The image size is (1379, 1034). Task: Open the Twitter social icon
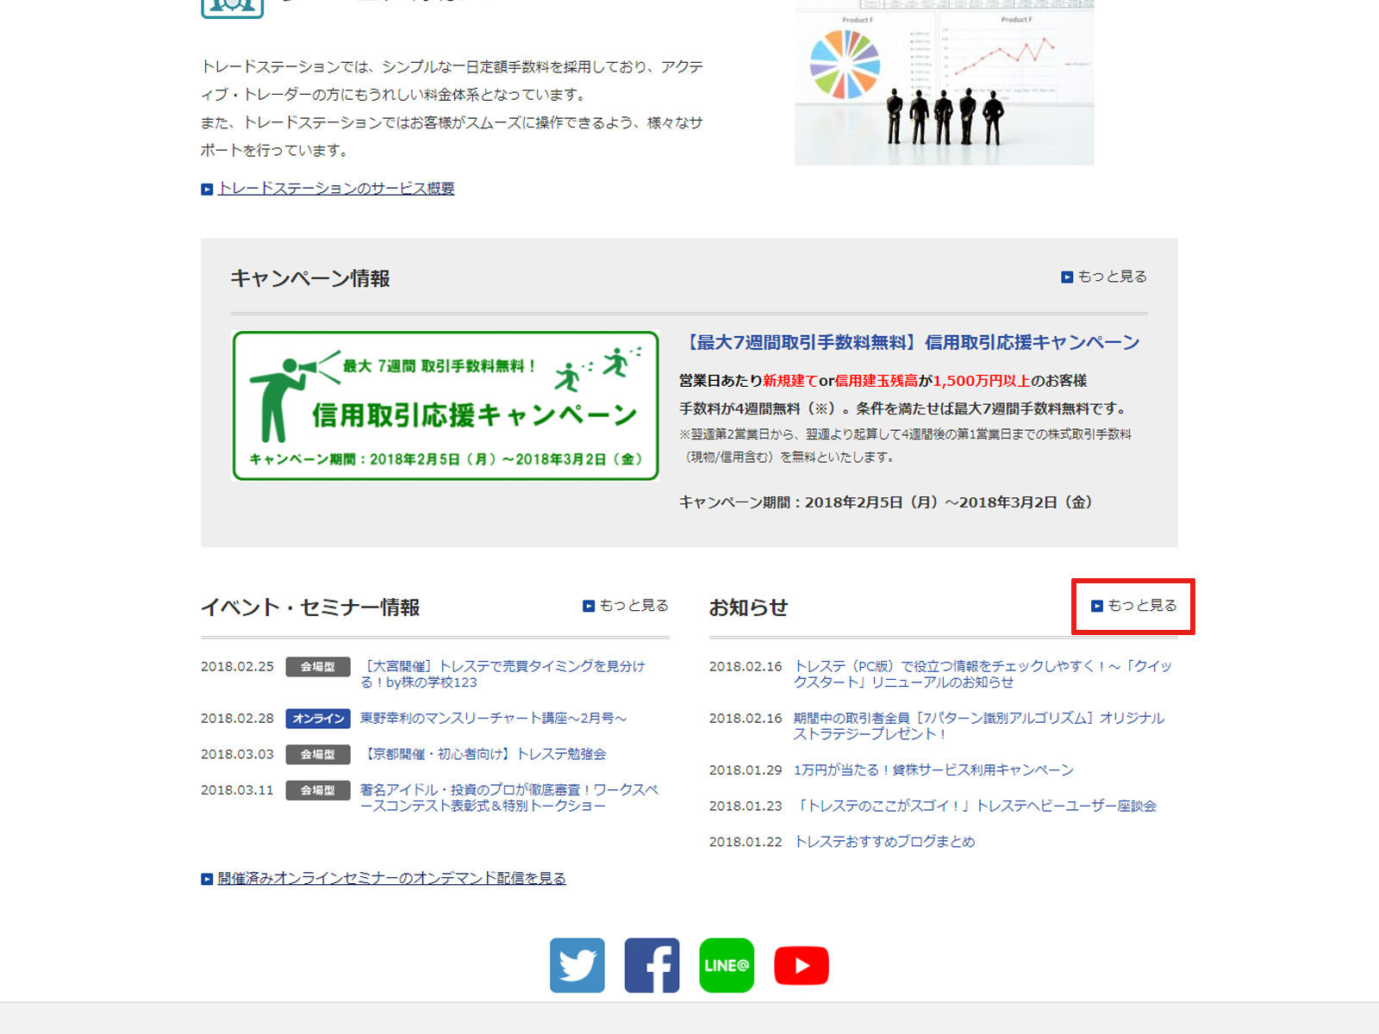[577, 965]
